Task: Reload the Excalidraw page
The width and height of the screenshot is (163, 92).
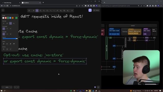Action: click(7, 6)
